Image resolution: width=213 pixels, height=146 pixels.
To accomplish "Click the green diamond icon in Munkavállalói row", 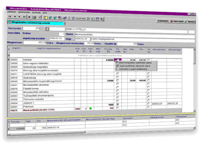I will click(91, 109).
